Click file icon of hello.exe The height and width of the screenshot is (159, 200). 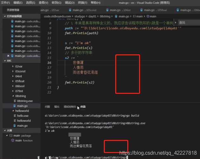15,116
